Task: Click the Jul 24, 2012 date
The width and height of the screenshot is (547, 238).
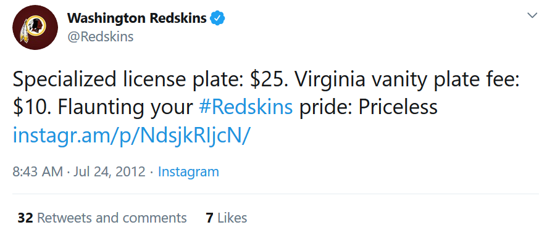Action: [109, 172]
